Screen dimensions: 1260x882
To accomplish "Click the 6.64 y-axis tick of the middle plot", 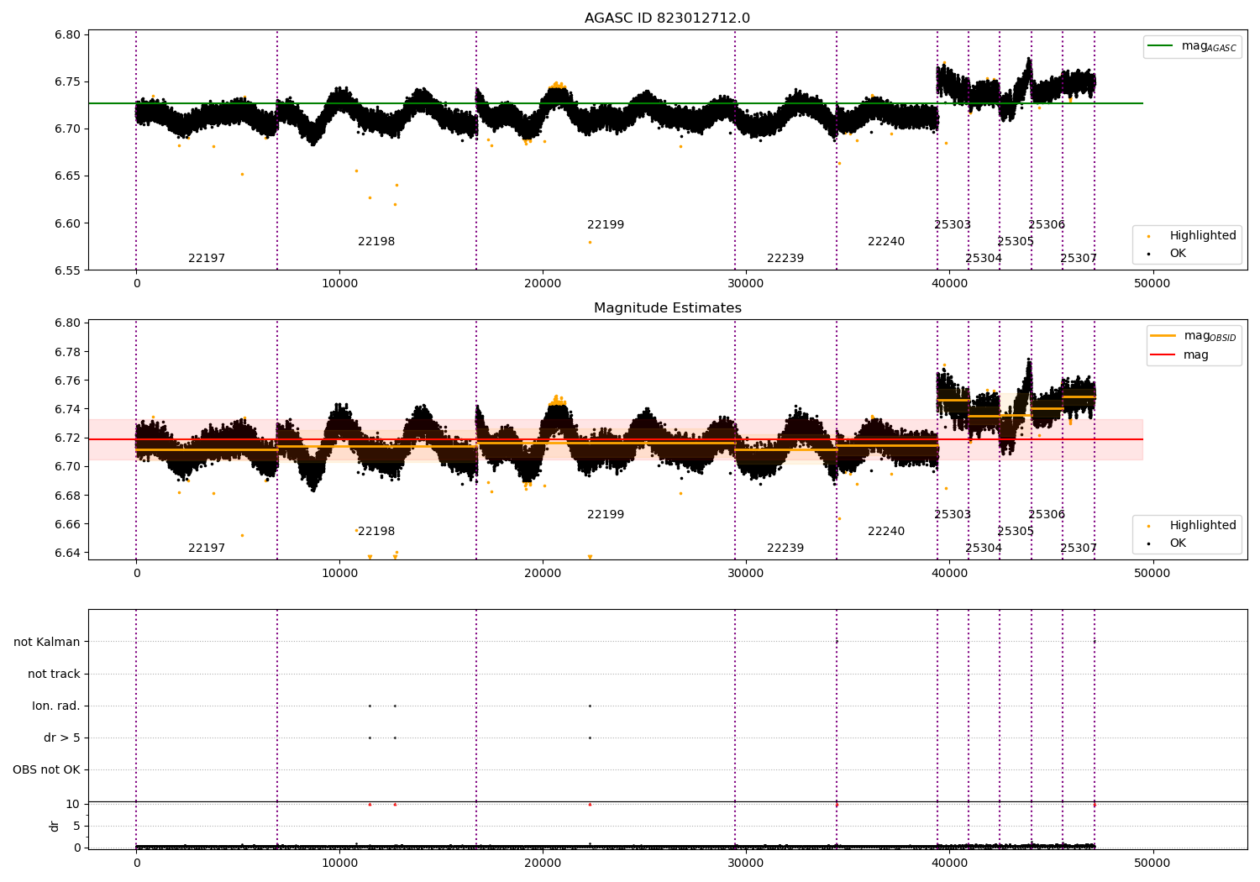I will coord(67,553).
